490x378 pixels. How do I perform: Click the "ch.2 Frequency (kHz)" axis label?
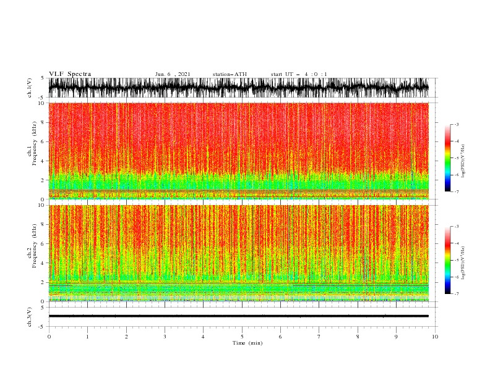pos(33,245)
